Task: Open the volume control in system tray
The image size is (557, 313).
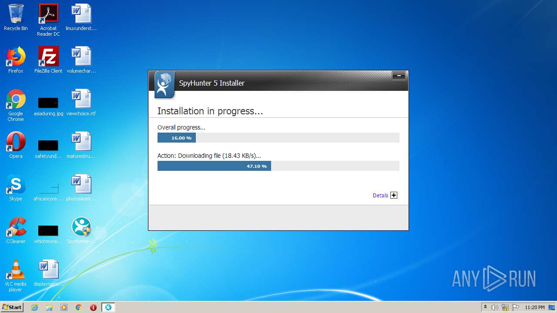Action: tap(495, 307)
